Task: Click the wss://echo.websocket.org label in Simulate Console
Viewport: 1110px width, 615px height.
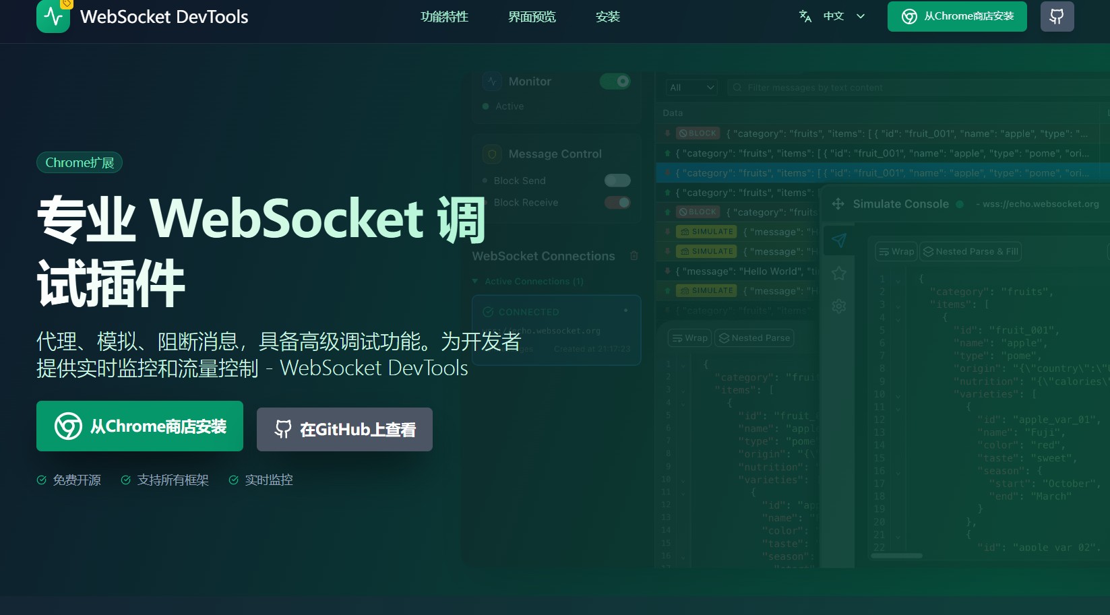Action: pos(1041,204)
